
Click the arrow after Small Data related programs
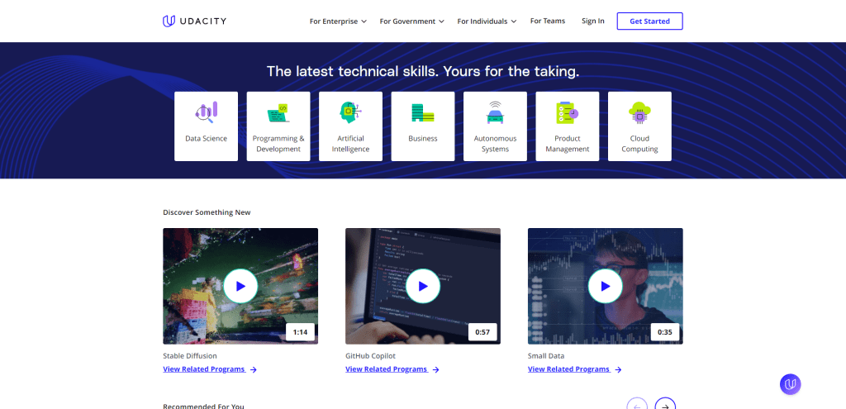pos(618,369)
